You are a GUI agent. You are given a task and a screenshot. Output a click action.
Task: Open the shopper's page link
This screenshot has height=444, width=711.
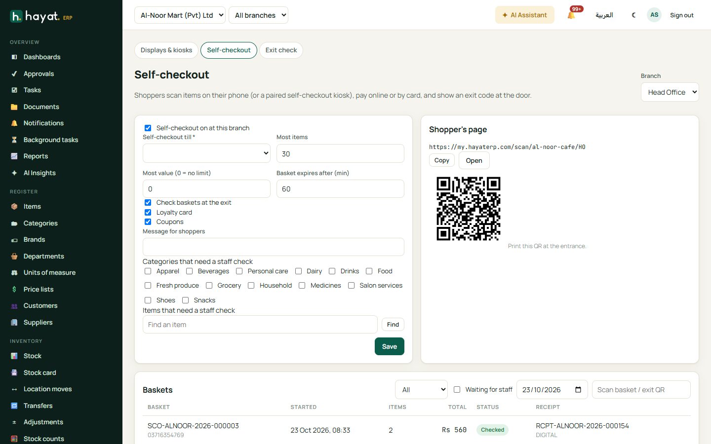(x=474, y=161)
